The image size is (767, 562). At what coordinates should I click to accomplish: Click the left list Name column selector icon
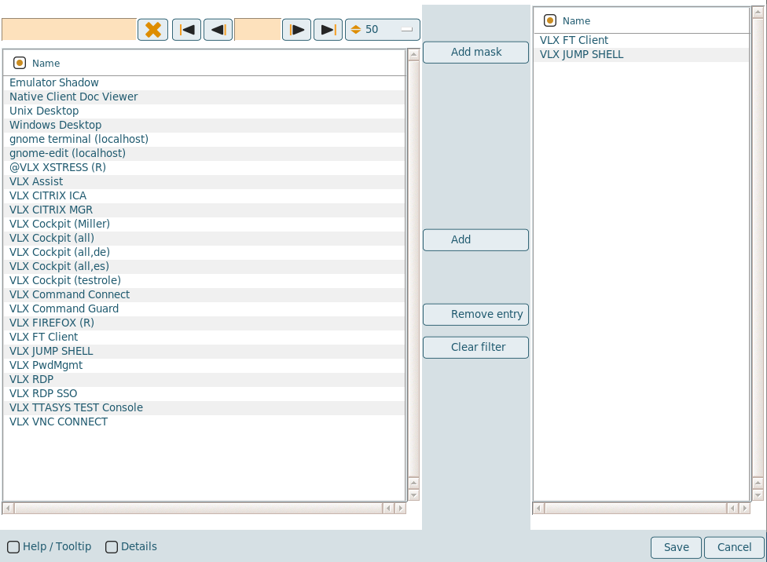pyautogui.click(x=20, y=63)
